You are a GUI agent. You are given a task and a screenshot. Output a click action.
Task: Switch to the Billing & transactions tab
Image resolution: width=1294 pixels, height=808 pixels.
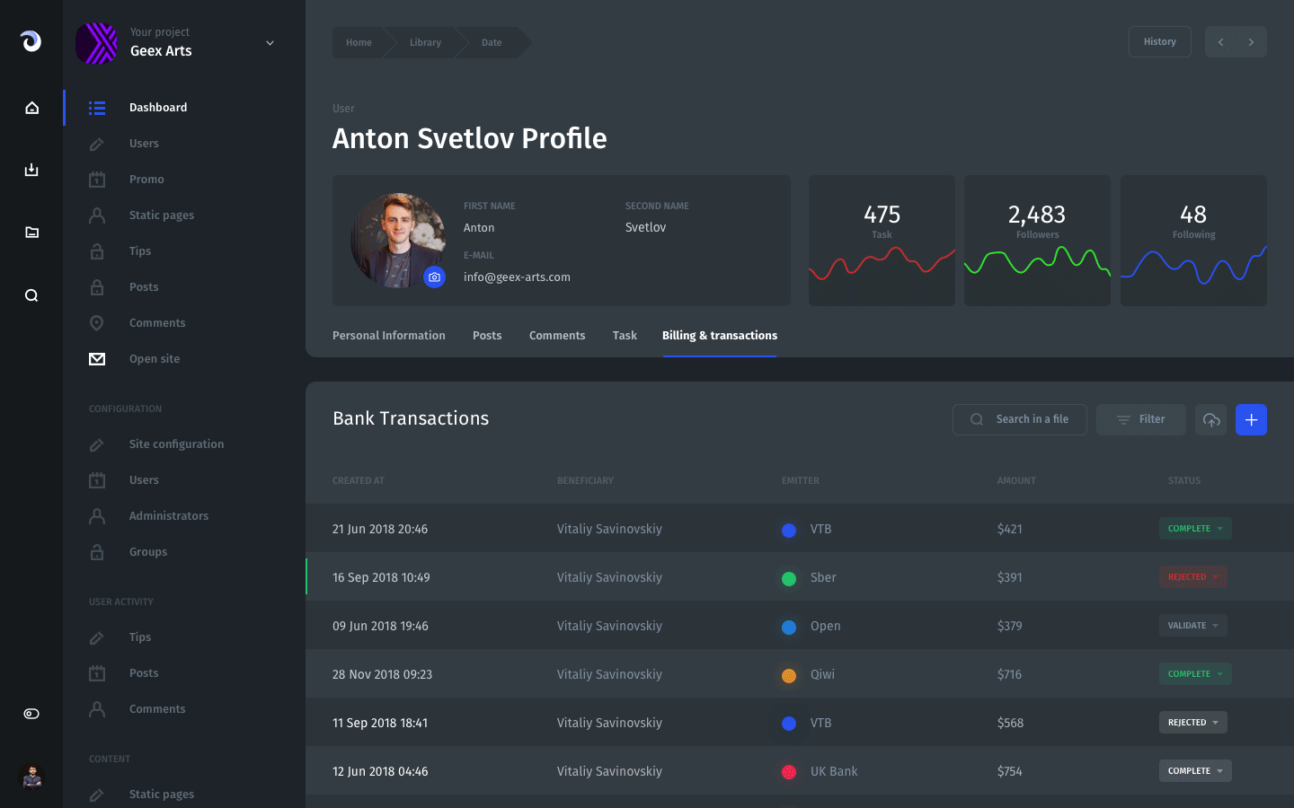[x=719, y=335]
